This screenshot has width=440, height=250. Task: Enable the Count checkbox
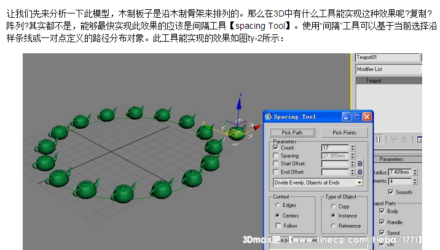(x=276, y=148)
